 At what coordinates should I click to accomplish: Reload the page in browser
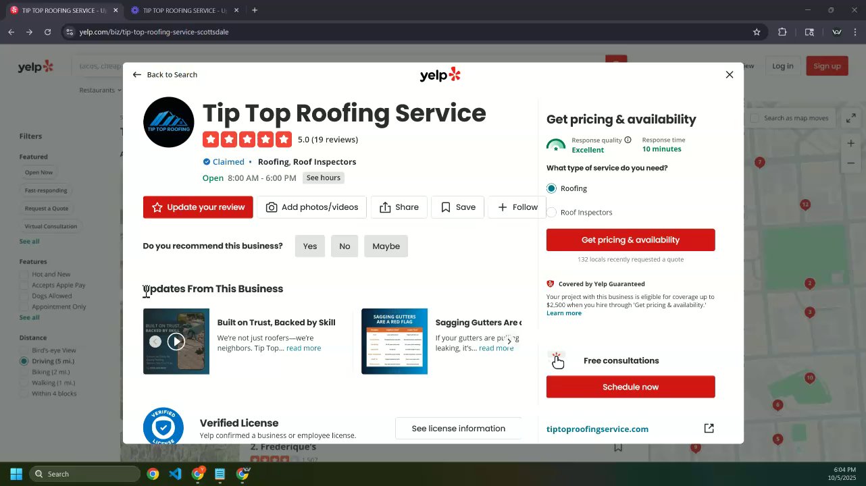47,32
